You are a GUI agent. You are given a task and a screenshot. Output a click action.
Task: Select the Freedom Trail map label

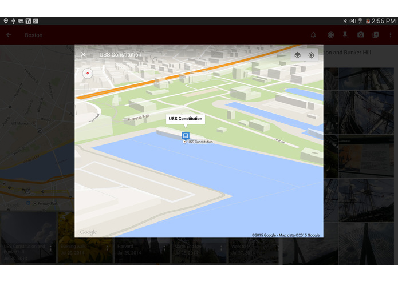tap(139, 118)
